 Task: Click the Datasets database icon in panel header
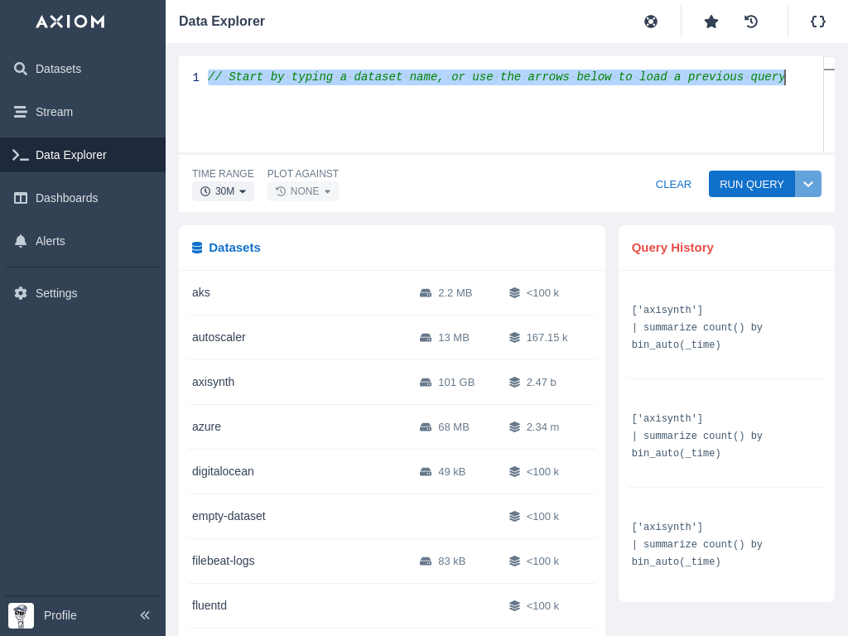197,248
